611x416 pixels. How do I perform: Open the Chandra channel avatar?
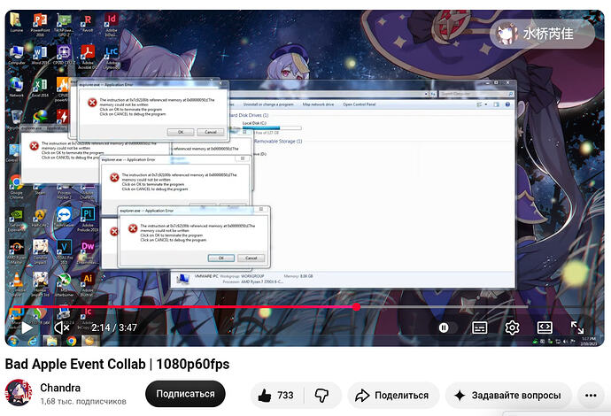19,393
